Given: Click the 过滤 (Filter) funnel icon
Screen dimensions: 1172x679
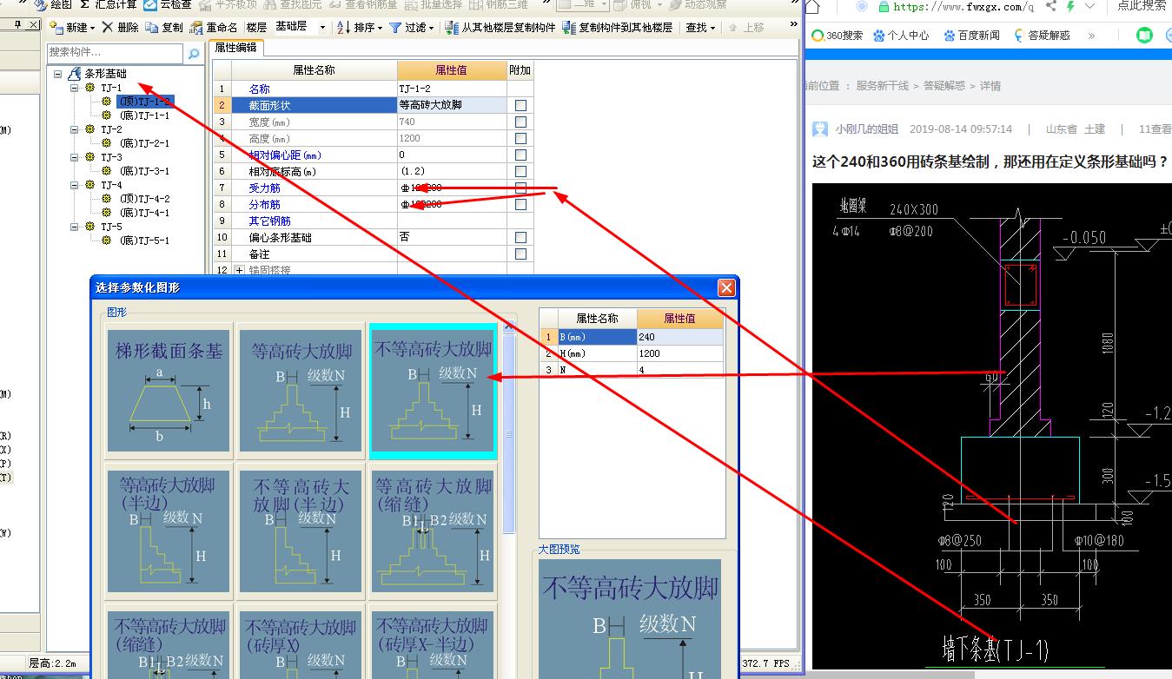Looking at the screenshot, I should (x=395, y=28).
